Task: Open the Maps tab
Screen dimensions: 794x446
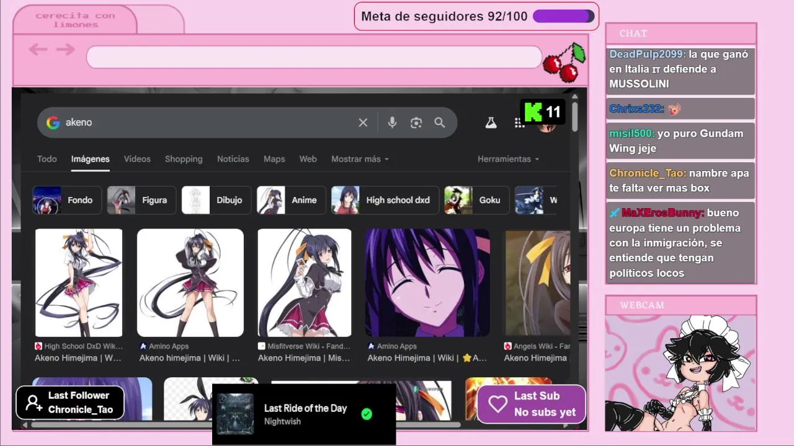Action: [x=274, y=159]
